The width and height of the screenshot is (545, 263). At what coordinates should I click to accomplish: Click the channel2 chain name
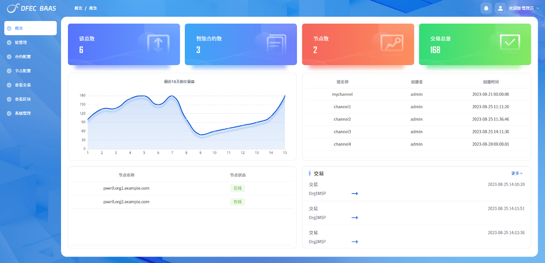coord(342,119)
